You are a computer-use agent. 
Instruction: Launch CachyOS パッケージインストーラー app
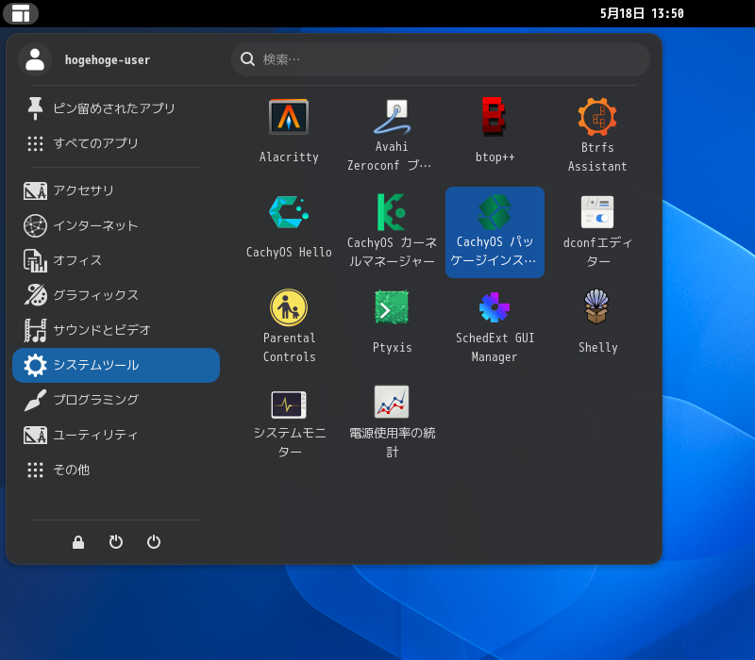click(x=495, y=231)
